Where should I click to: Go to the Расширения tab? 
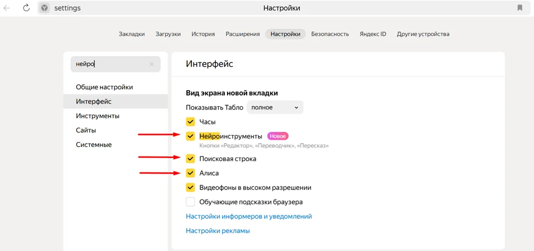(242, 34)
